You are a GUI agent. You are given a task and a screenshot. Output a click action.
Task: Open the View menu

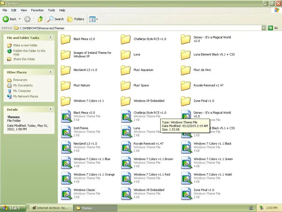coord(24,10)
